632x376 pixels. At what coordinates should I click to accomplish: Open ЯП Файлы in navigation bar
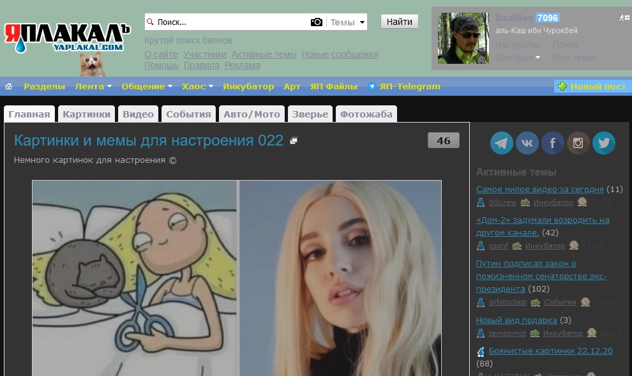pyautogui.click(x=334, y=86)
